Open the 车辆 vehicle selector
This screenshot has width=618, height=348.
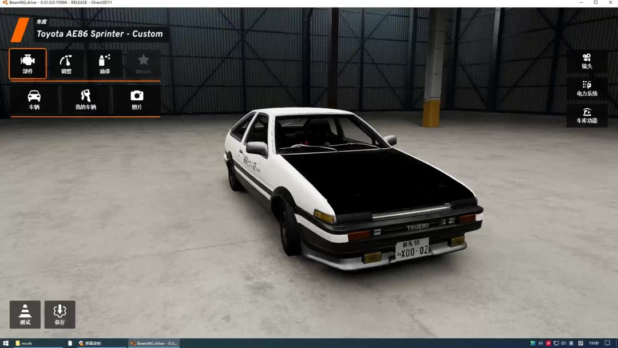(x=34, y=100)
